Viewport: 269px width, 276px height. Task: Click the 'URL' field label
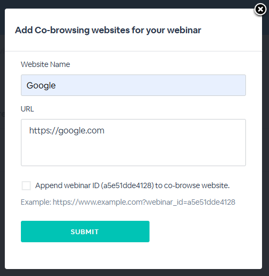coord(27,109)
